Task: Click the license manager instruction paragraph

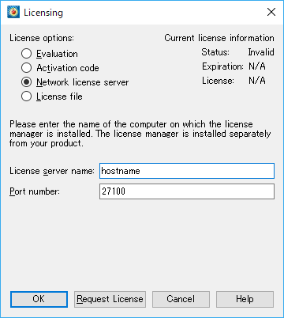Action: 140,134
